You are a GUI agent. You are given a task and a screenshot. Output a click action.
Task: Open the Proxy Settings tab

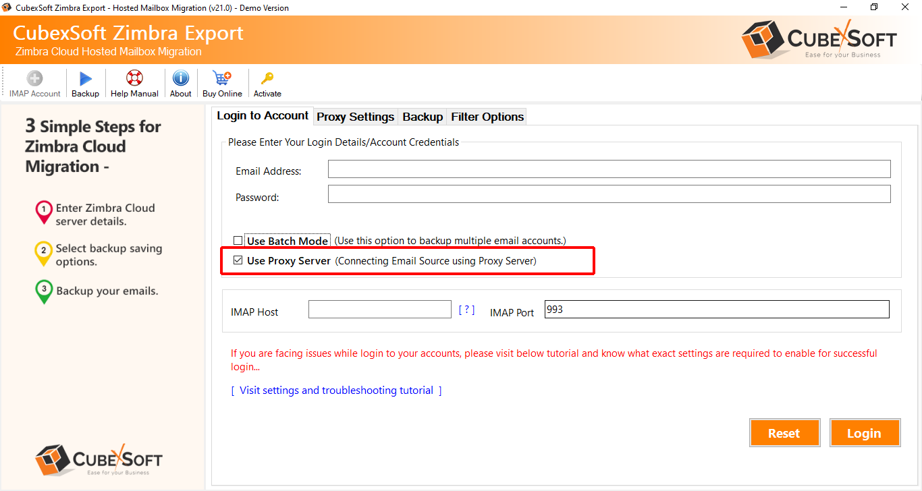pyautogui.click(x=356, y=117)
